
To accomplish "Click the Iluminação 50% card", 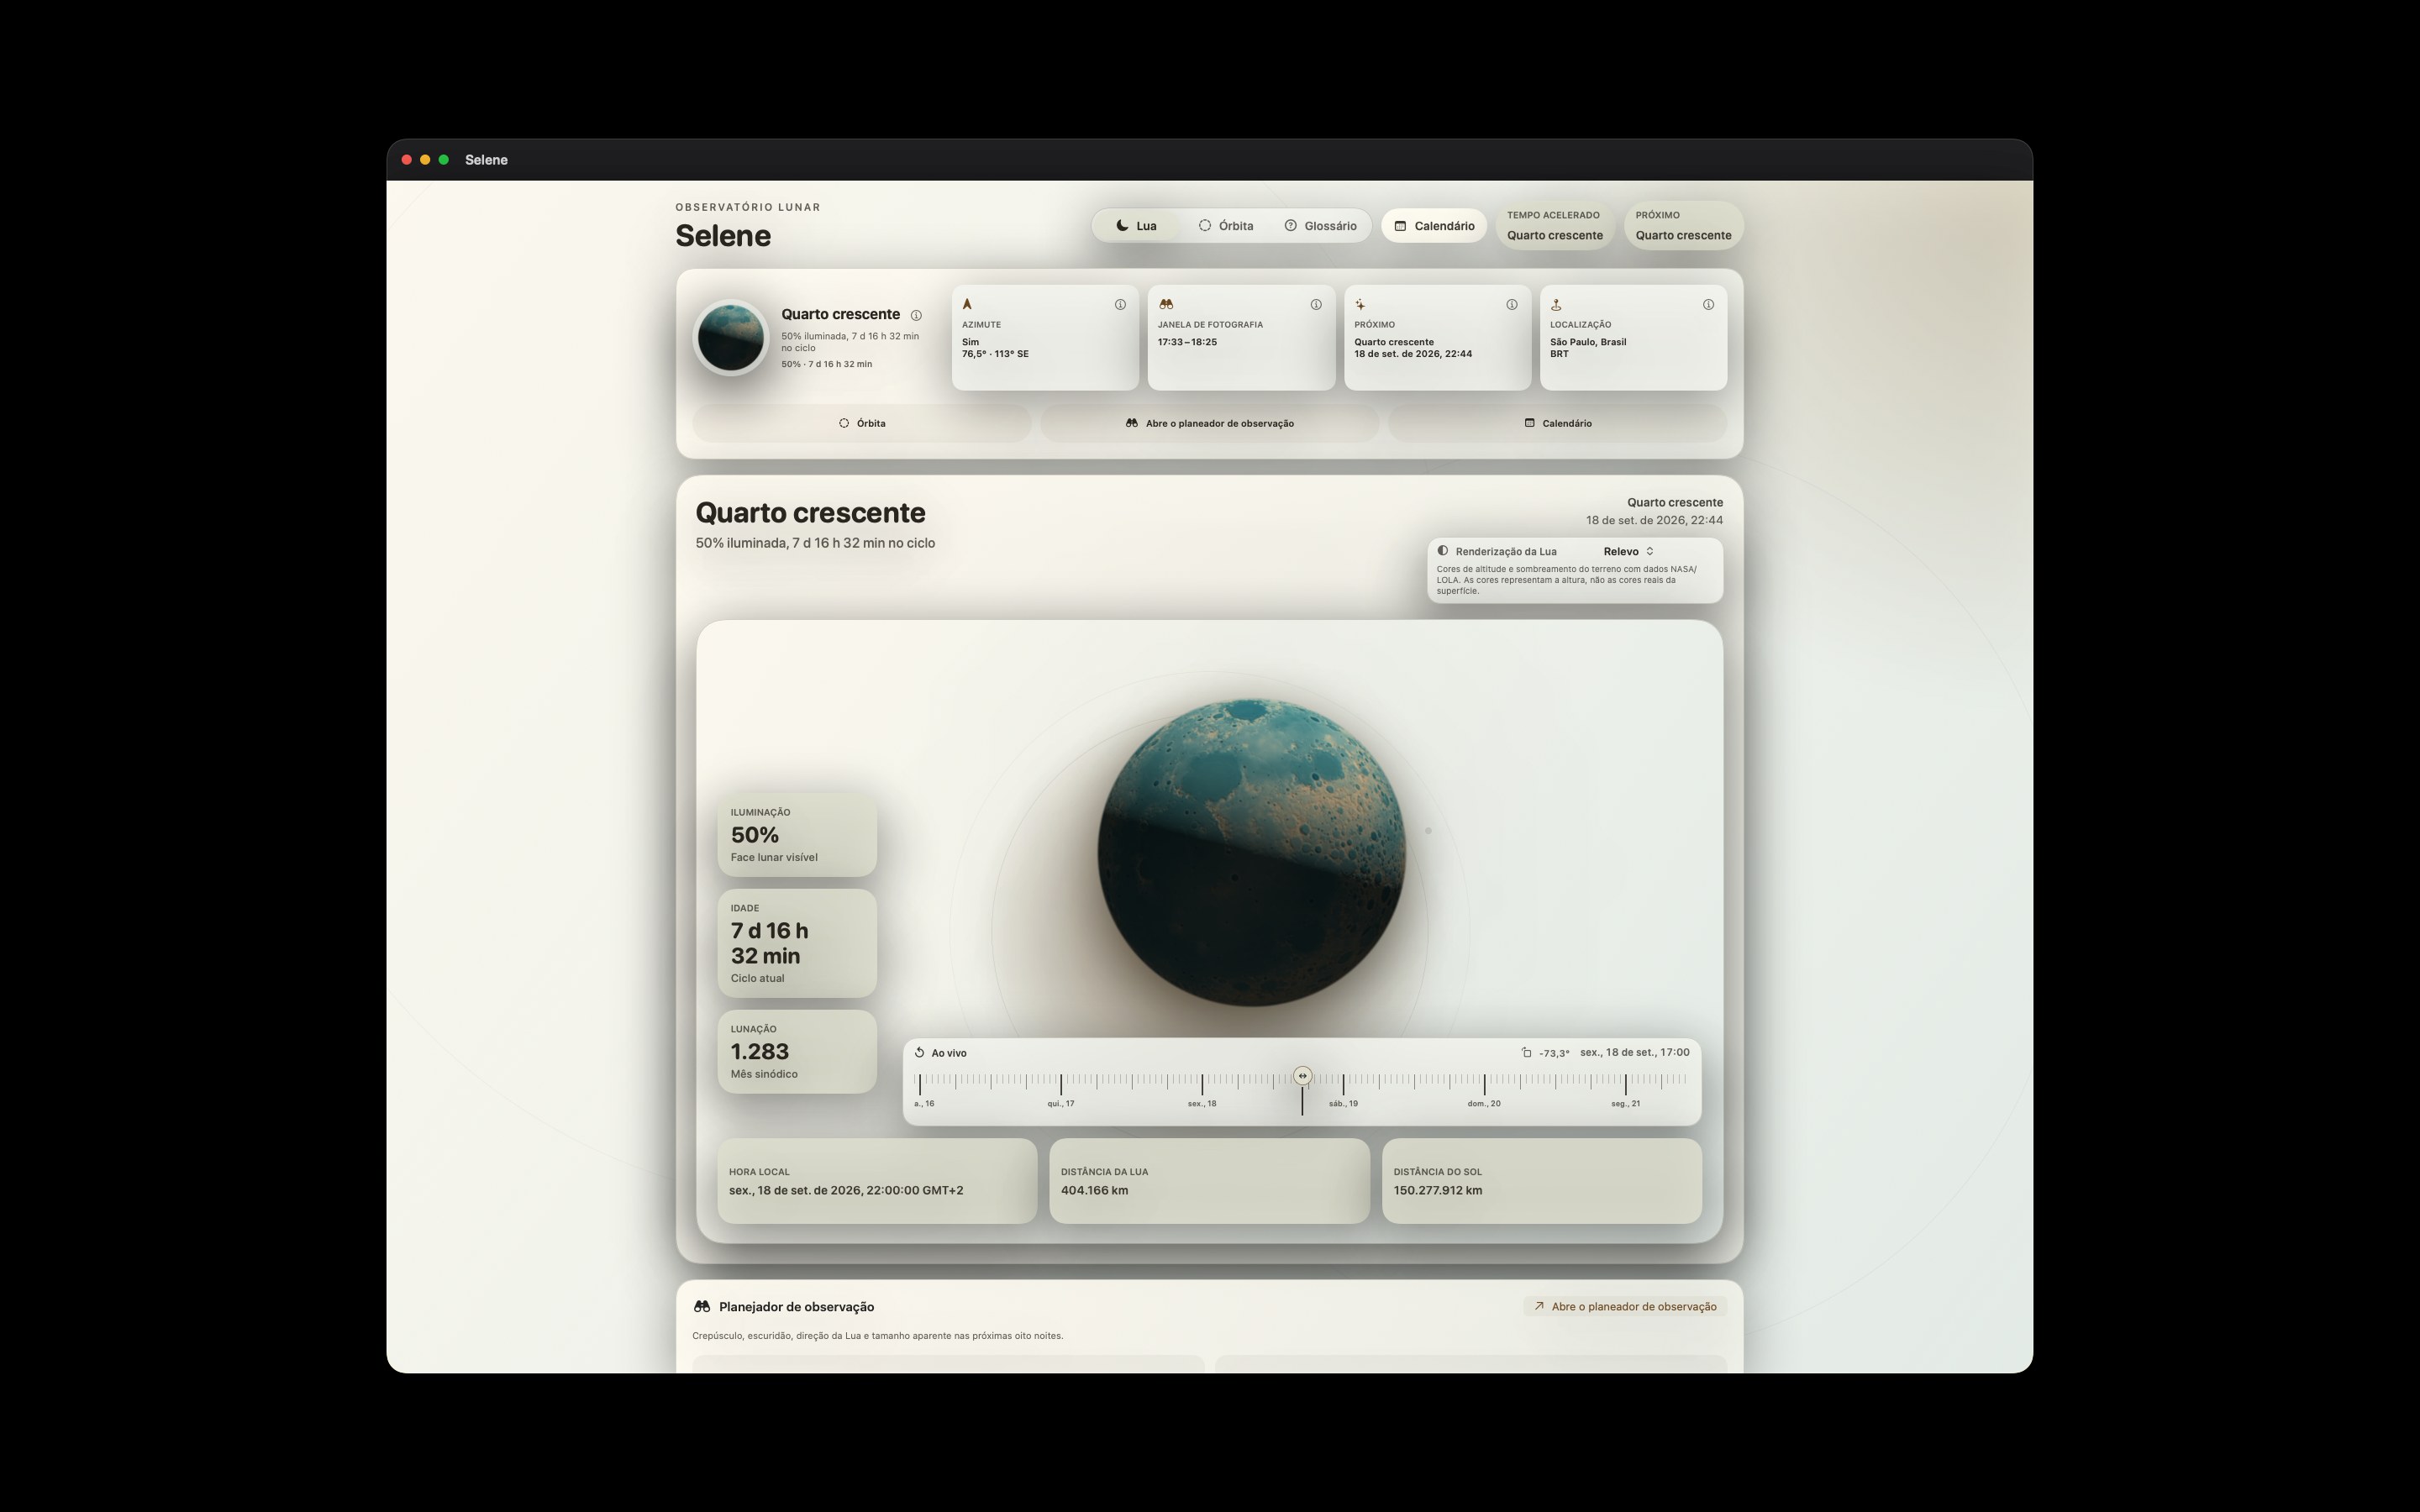I will [x=797, y=835].
